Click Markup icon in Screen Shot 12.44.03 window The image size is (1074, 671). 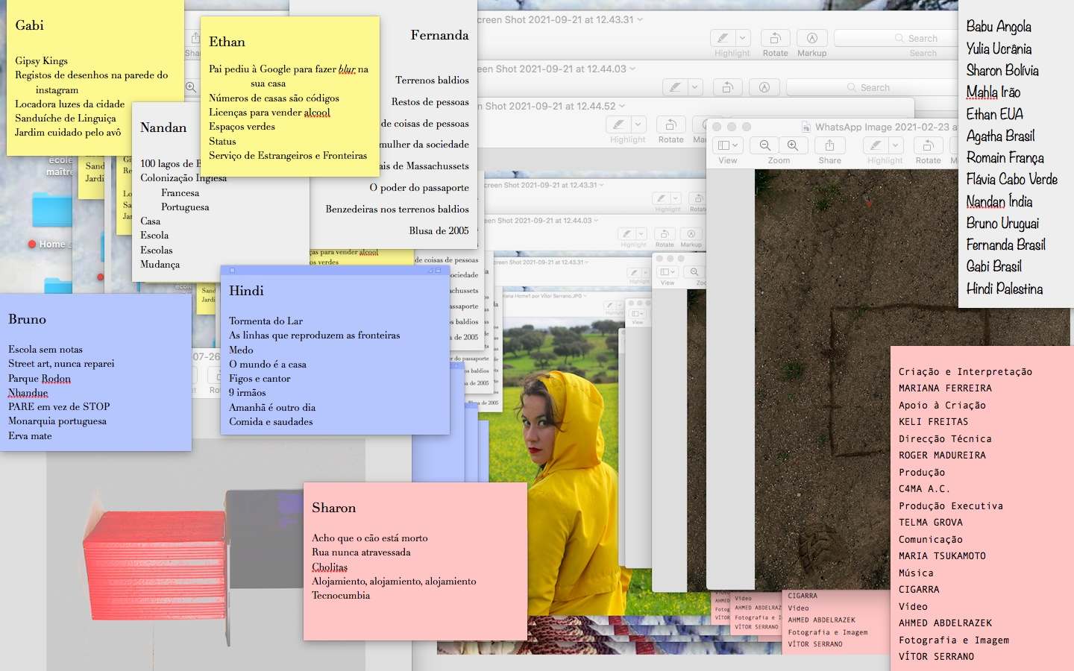[x=764, y=87]
